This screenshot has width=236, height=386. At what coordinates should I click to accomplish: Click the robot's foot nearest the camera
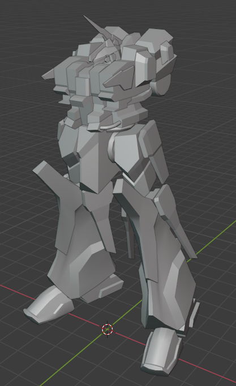(x=161, y=351)
